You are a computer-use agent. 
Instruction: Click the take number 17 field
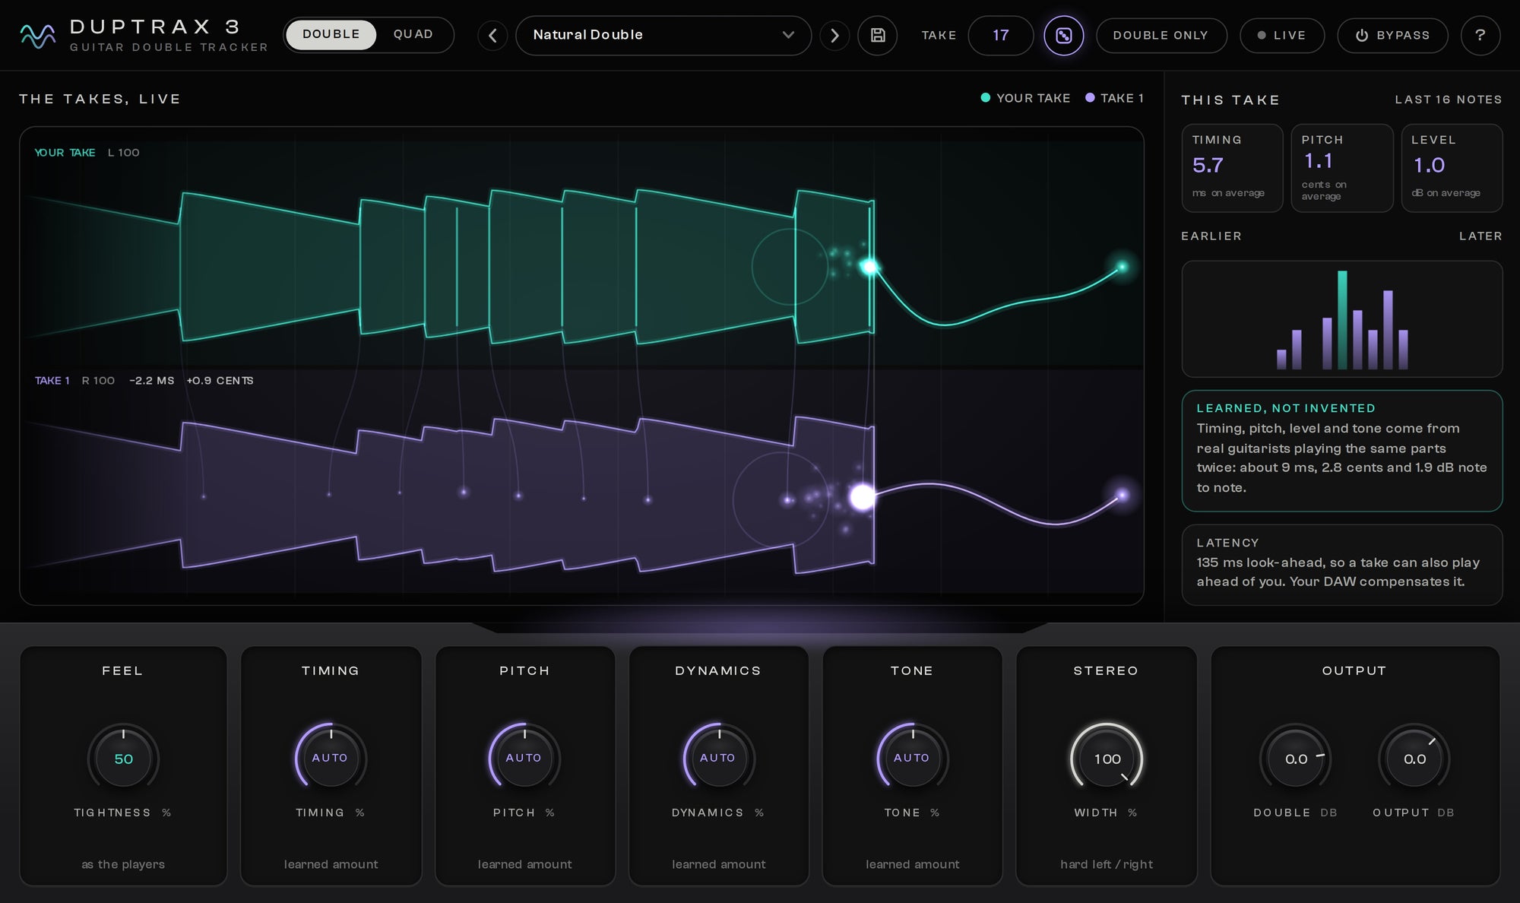[x=1000, y=36]
